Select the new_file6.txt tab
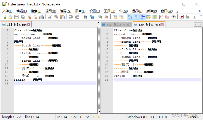This screenshot has height=120, width=203. (149, 24)
